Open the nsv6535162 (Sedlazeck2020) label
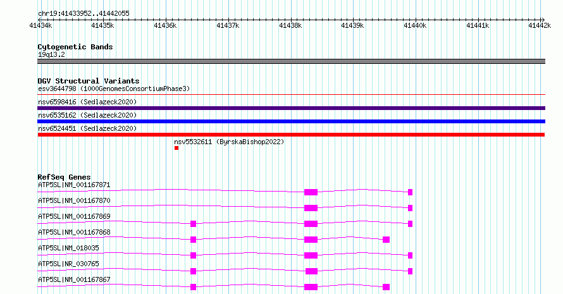 pyautogui.click(x=87, y=115)
